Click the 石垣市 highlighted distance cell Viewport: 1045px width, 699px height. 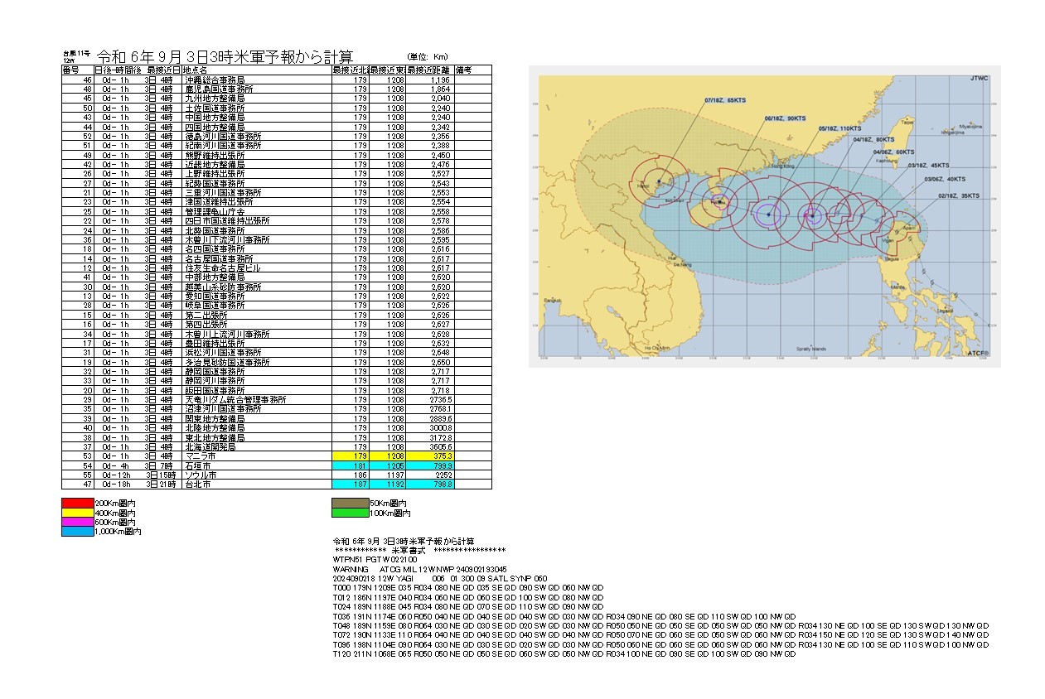point(430,465)
